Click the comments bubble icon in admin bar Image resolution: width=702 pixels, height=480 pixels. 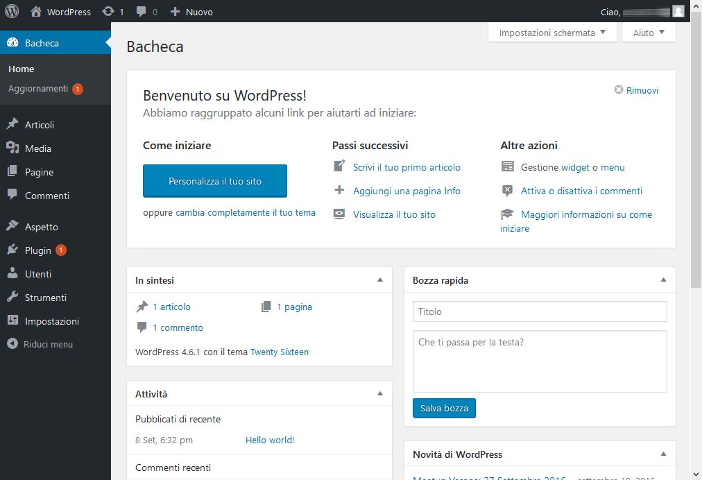click(x=142, y=12)
